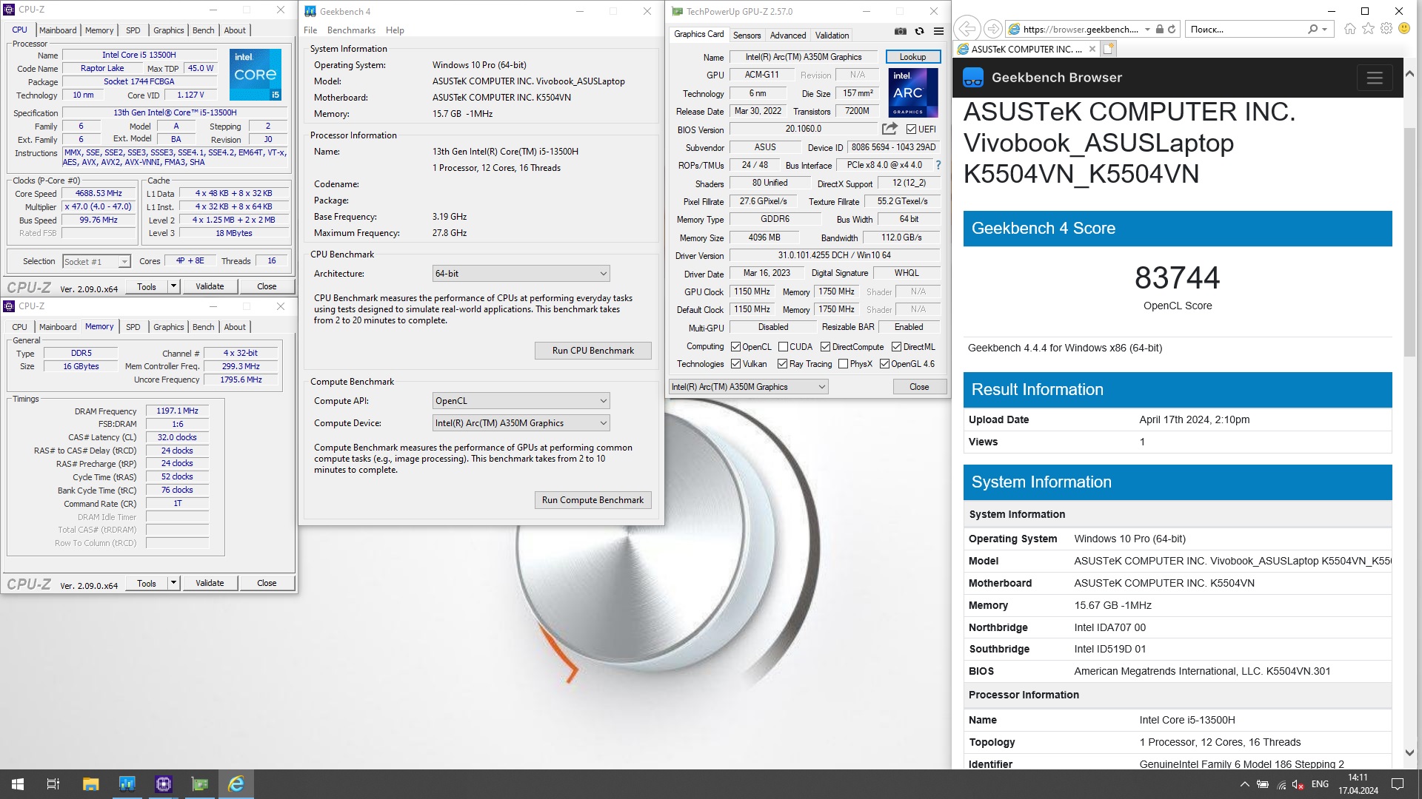Click the muted volume tray icon
This screenshot has width=1422, height=799.
tap(1298, 784)
